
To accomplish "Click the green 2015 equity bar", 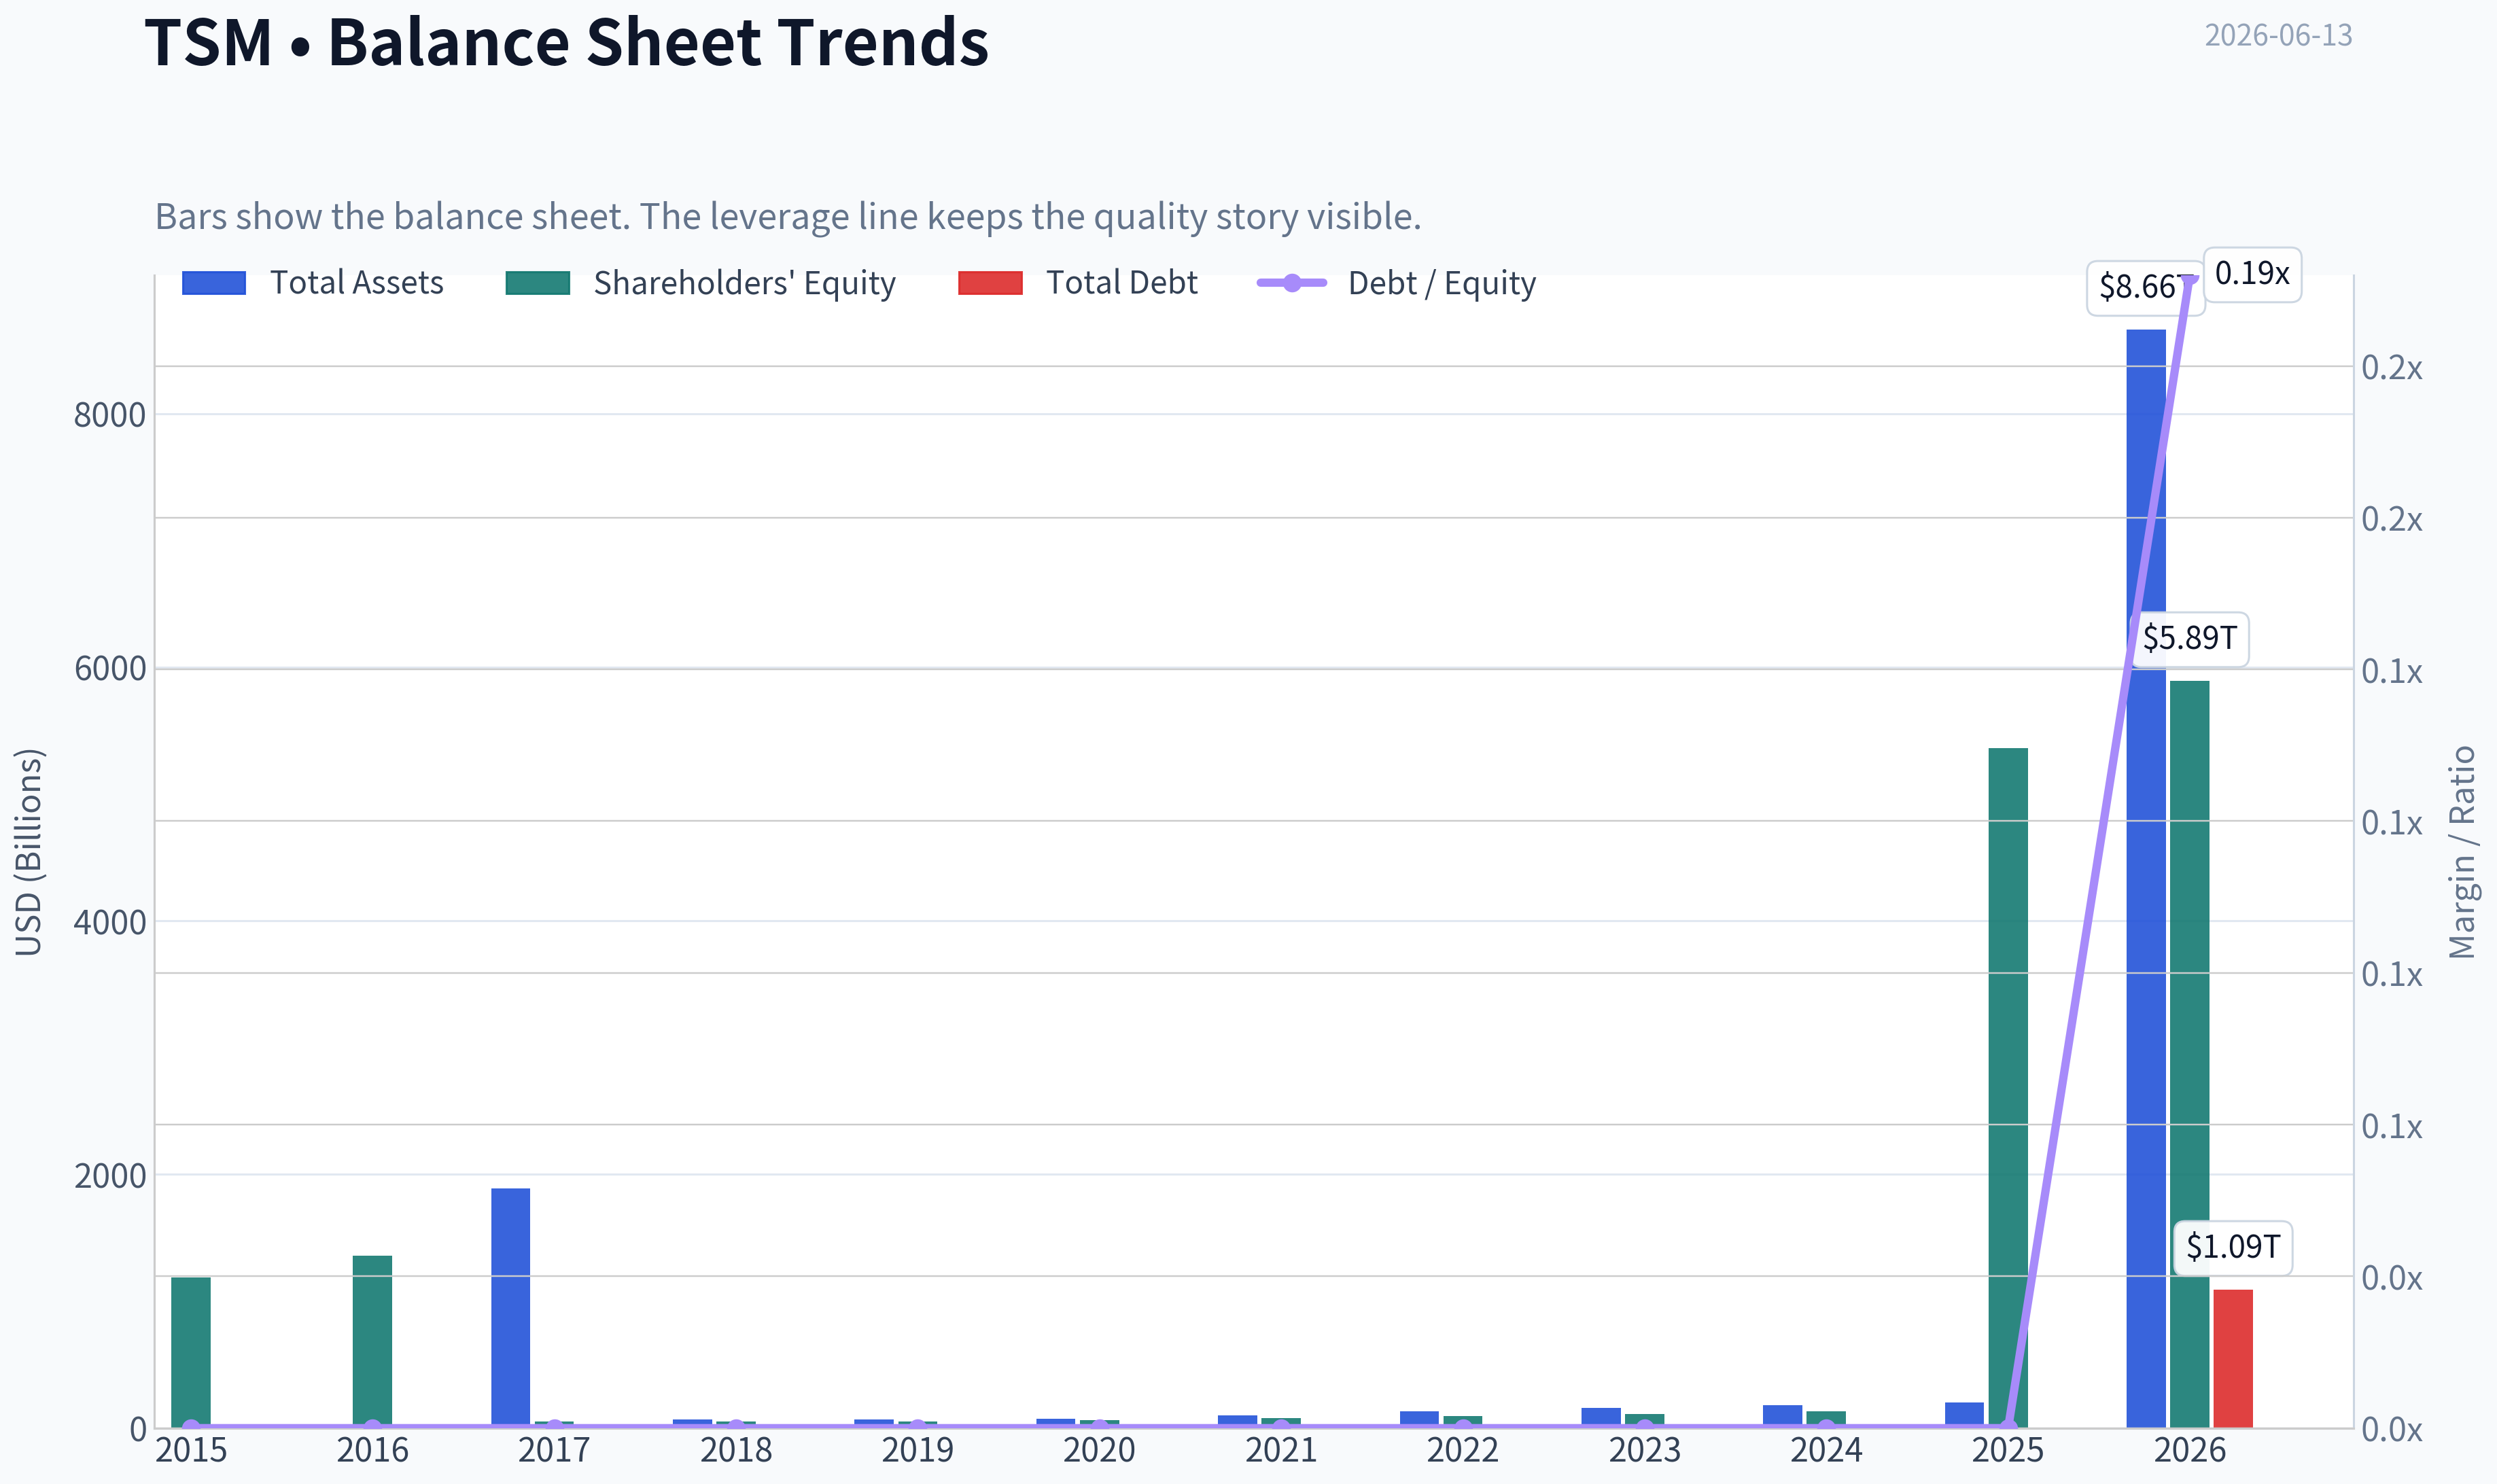I will click(191, 1352).
